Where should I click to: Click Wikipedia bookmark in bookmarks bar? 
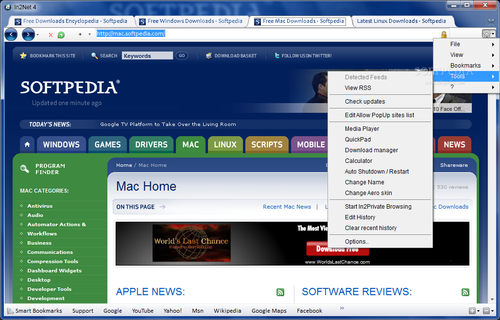coord(227,311)
